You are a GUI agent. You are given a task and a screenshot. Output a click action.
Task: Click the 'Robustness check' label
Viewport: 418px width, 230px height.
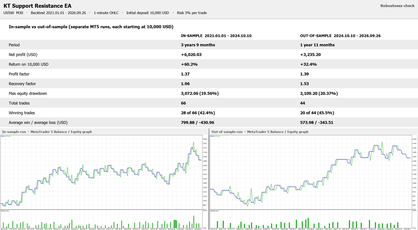pyautogui.click(x=397, y=6)
